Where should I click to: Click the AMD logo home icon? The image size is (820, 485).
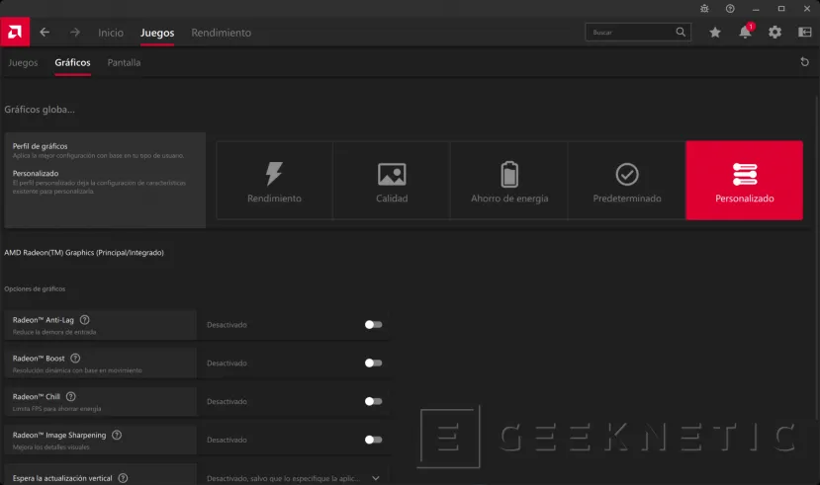(x=15, y=33)
